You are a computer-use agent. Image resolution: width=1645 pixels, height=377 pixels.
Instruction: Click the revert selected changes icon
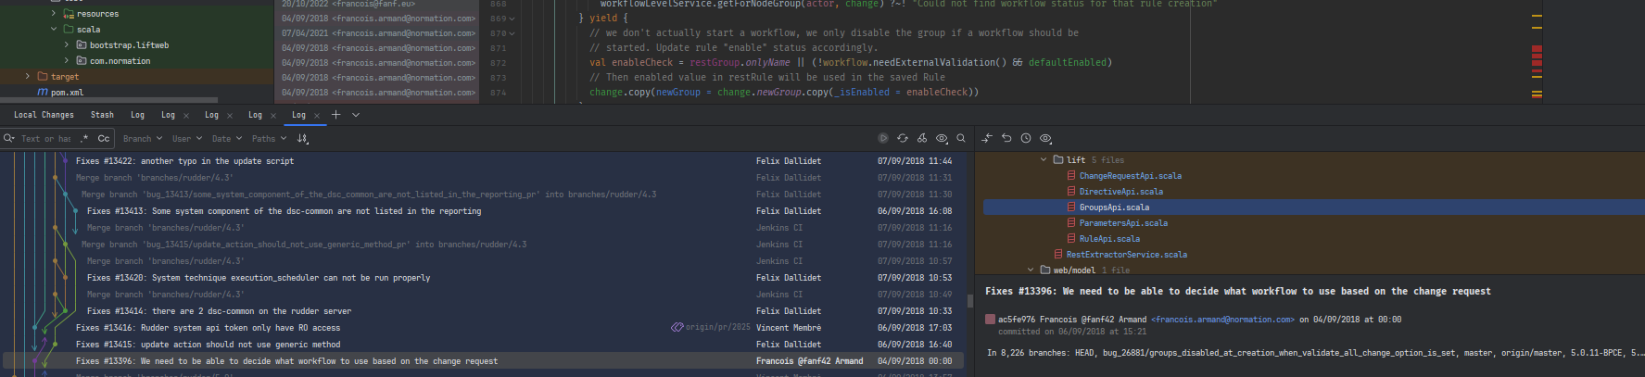click(1006, 138)
